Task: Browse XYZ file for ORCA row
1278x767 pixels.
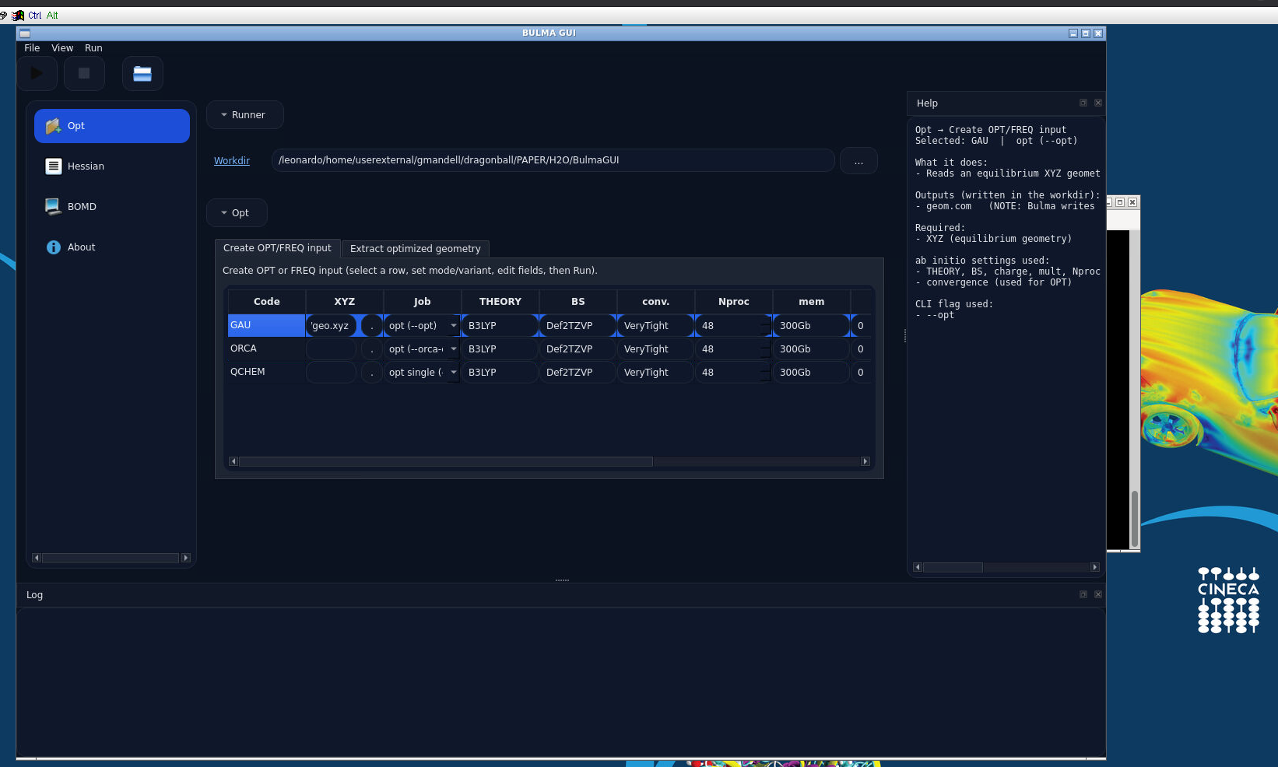Action: pos(372,349)
